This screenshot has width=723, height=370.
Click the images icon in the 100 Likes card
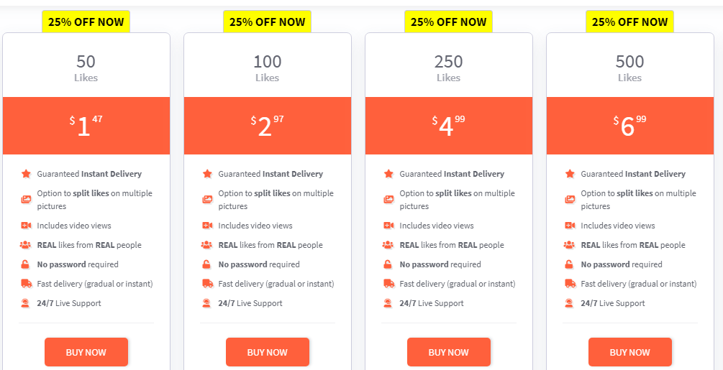pos(207,200)
